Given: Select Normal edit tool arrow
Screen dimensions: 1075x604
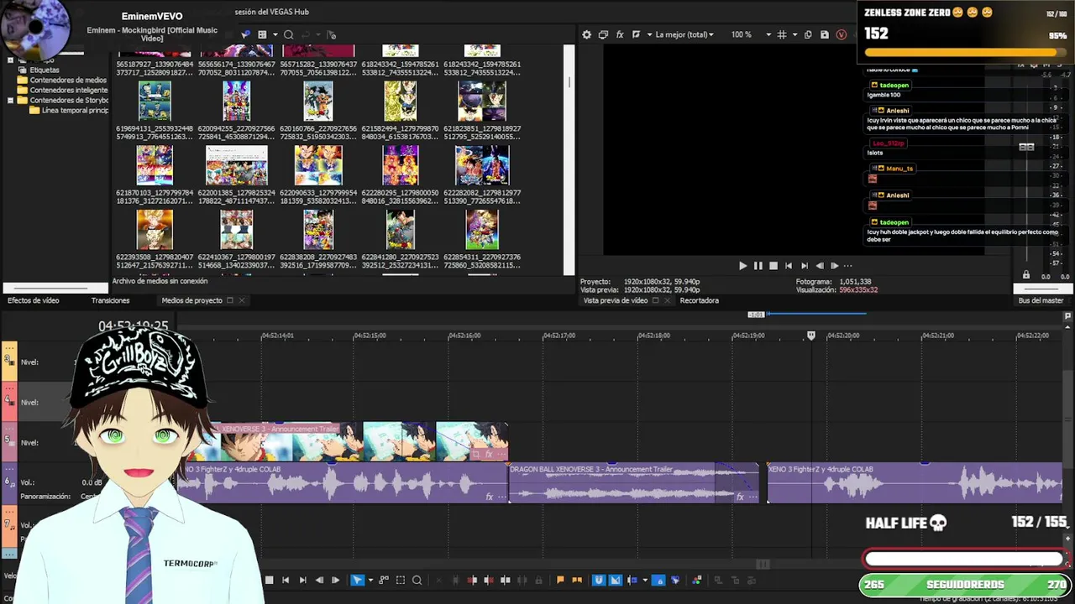Looking at the screenshot, I should [357, 580].
